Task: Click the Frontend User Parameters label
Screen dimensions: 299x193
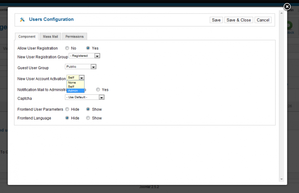Action: click(40, 109)
